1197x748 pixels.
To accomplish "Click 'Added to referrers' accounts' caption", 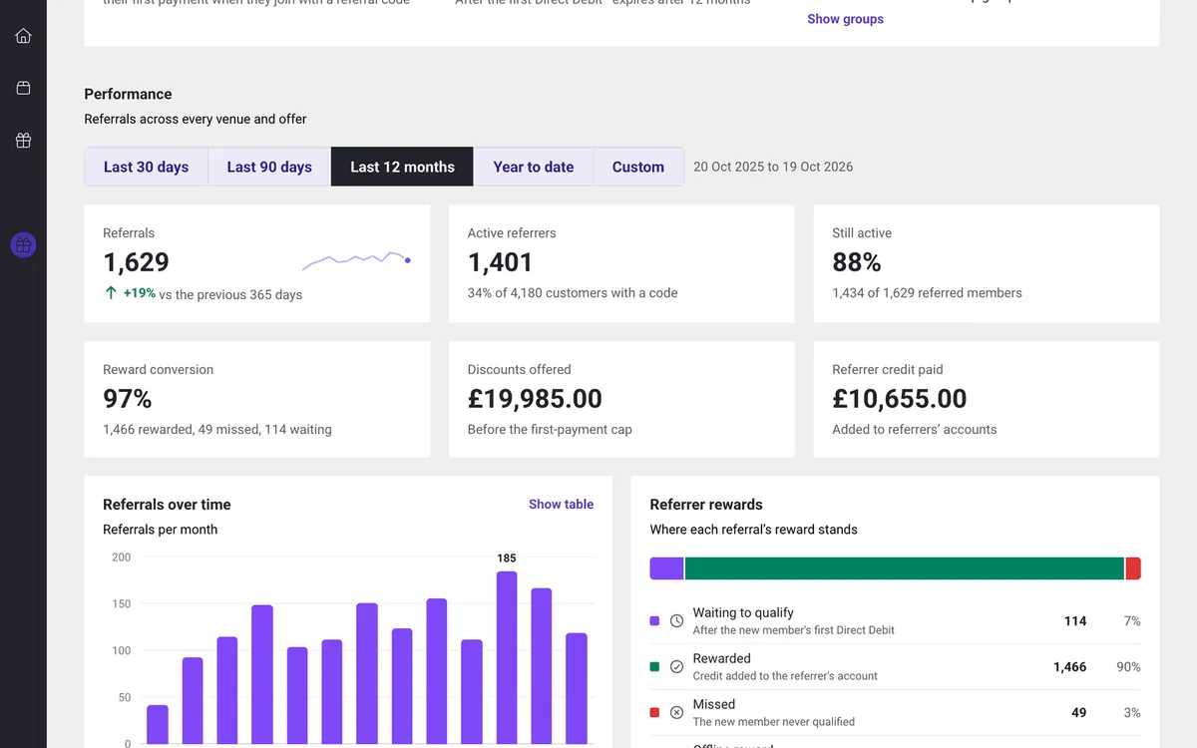I will tap(915, 430).
